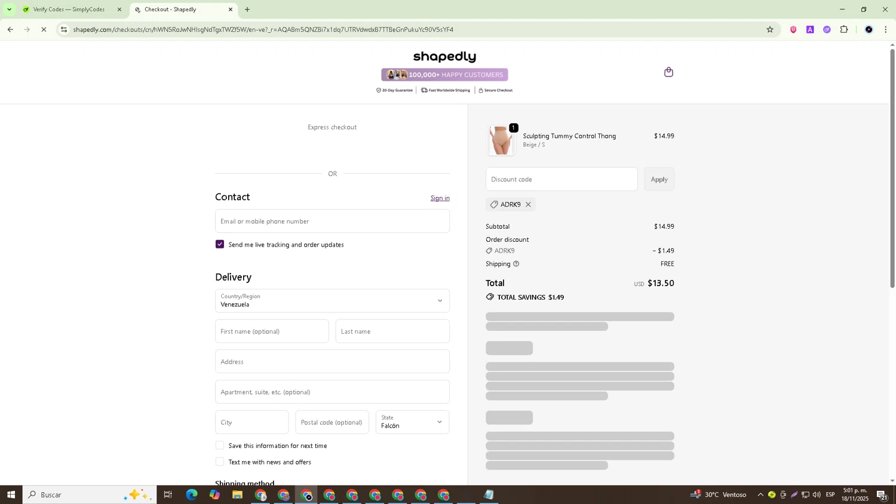Remove the ADRK9 discount code tag

click(x=528, y=205)
